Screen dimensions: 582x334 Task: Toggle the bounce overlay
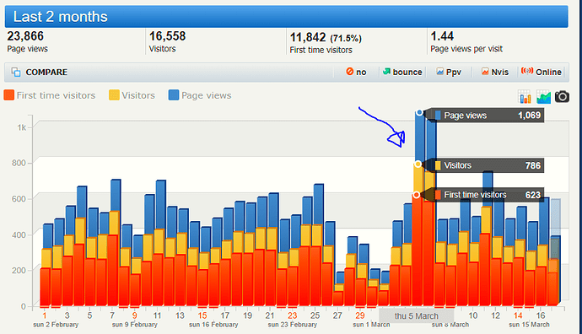tap(402, 72)
